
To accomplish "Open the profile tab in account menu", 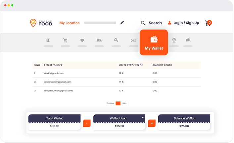I will click(x=48, y=40).
